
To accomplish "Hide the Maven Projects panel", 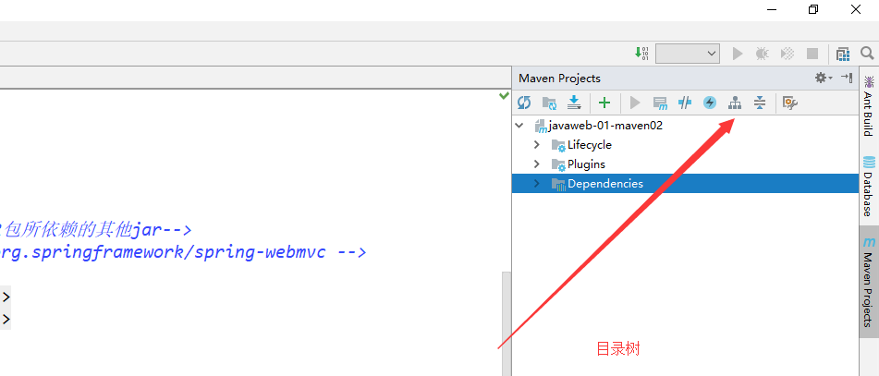I will click(847, 78).
